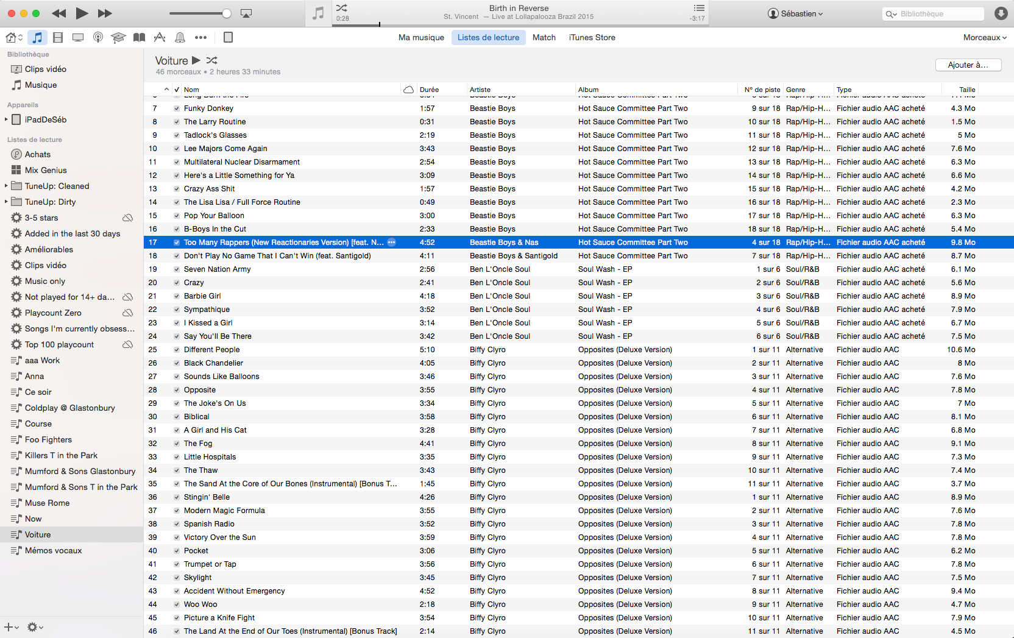Click the More ellipsis media icon
This screenshot has height=638, width=1014.
pyautogui.click(x=200, y=38)
